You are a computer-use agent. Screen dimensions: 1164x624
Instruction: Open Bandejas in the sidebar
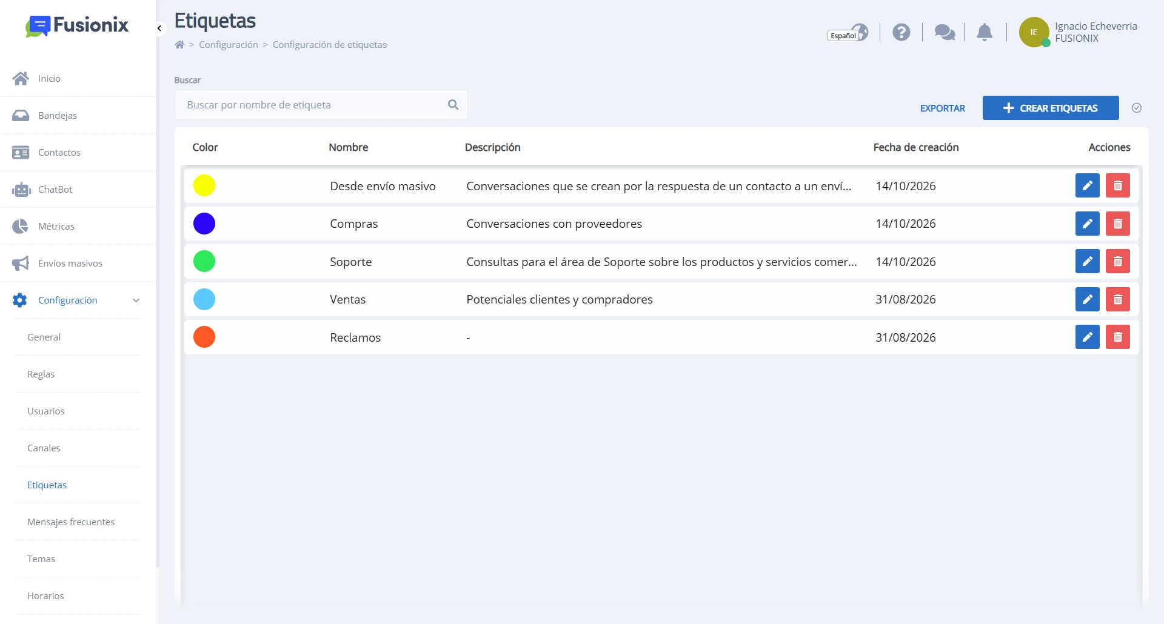78,115
